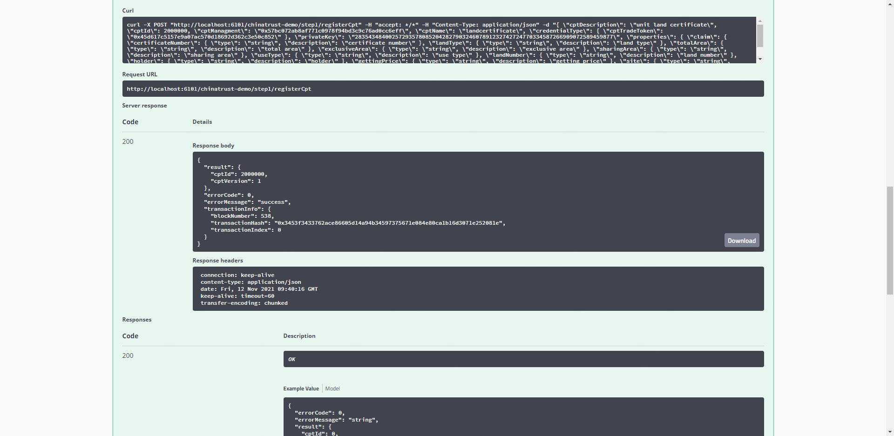Click the page scrollbar down arrow
The height and width of the screenshot is (436, 894).
pyautogui.click(x=890, y=432)
